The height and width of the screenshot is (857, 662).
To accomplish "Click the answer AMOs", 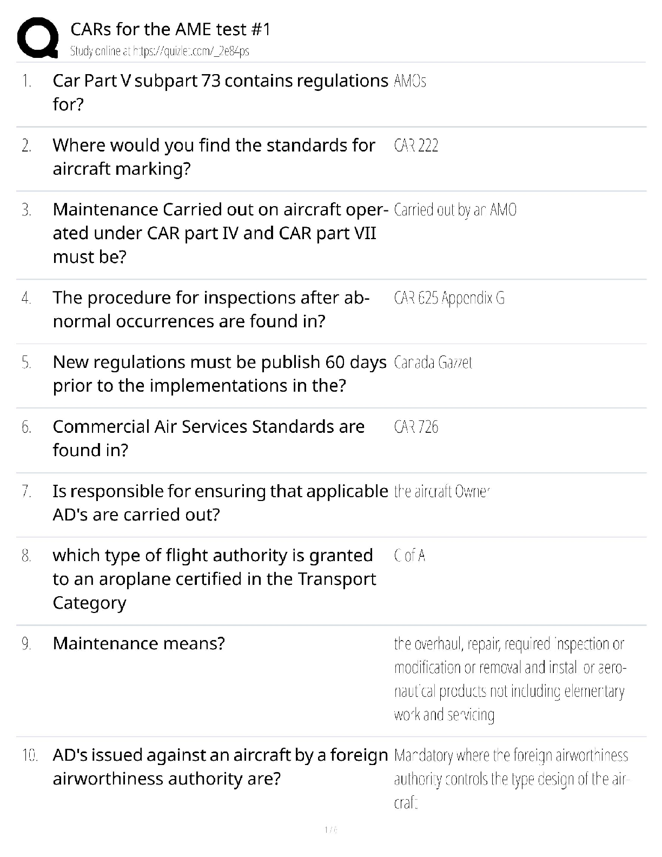I will tap(410, 81).
